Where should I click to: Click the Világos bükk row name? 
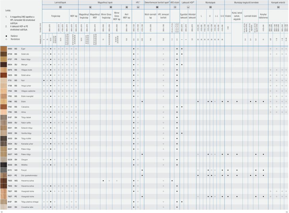click(x=26, y=70)
